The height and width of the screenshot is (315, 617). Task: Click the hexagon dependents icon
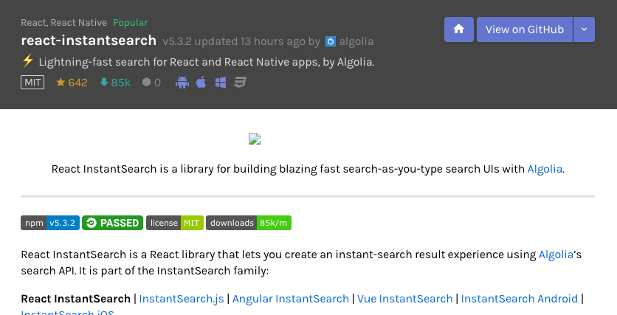(x=146, y=82)
